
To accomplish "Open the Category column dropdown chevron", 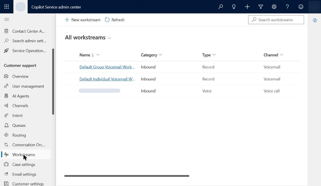I will [160, 55].
